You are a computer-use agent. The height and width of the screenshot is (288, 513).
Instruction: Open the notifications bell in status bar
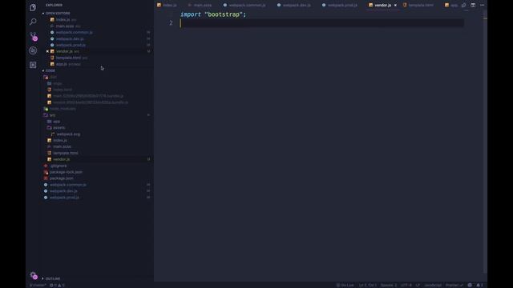(x=479, y=286)
